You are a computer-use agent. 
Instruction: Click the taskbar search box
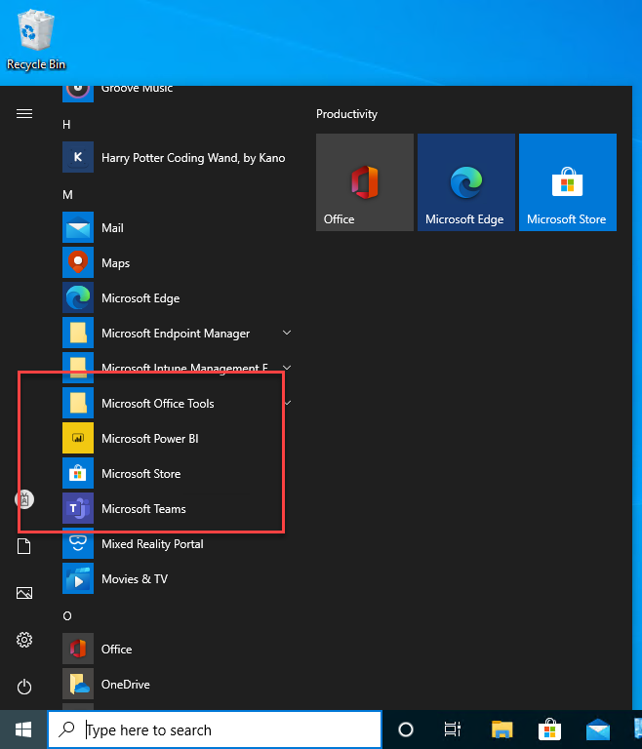(215, 729)
